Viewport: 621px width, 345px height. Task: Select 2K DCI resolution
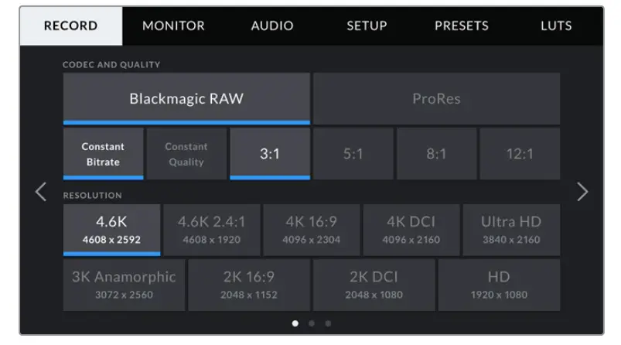pos(374,285)
